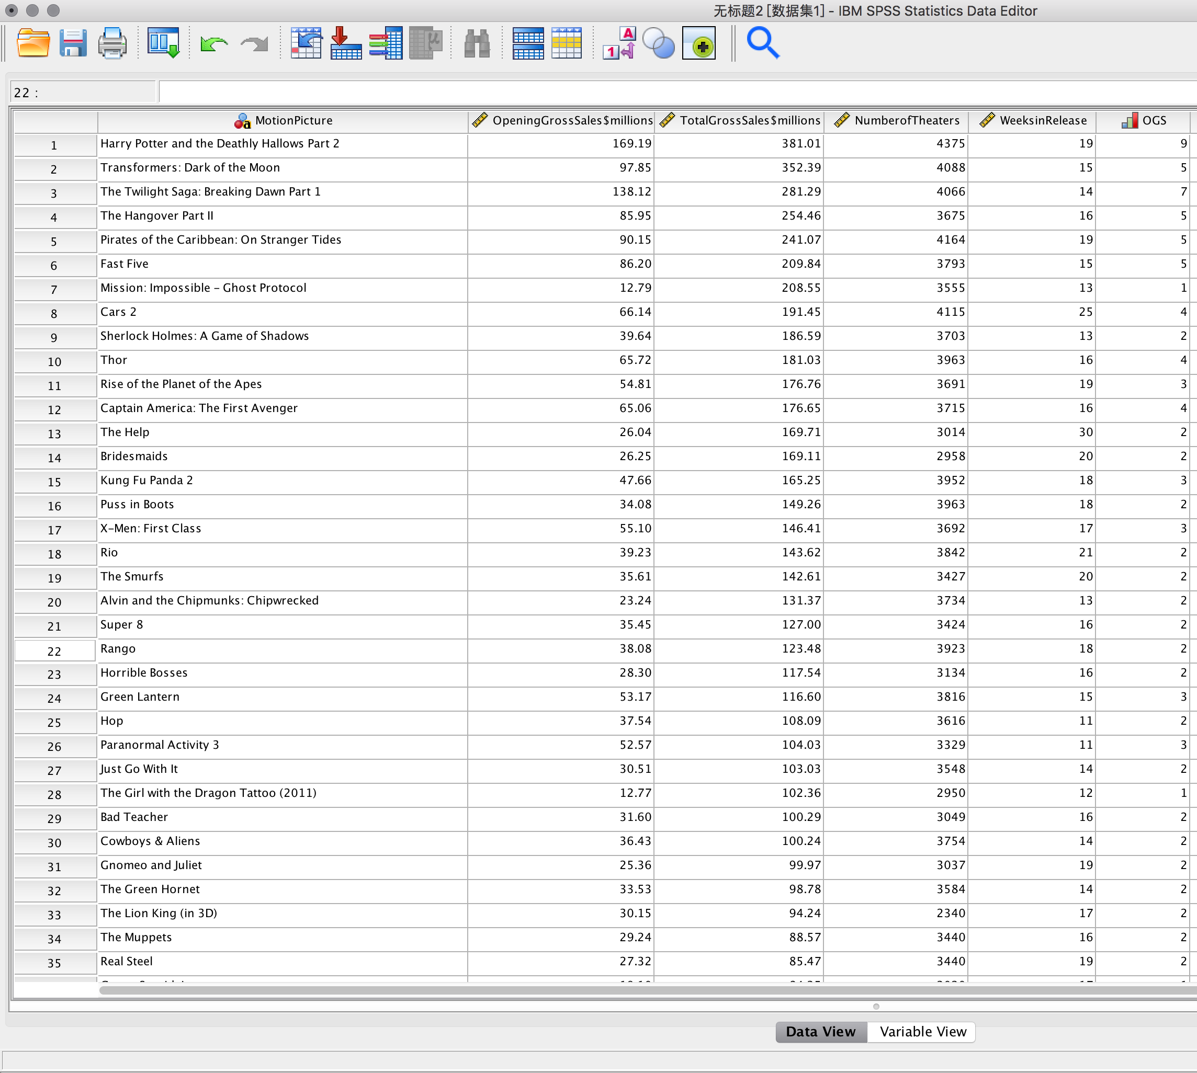
Task: Click the Split File icon
Action: click(x=527, y=43)
